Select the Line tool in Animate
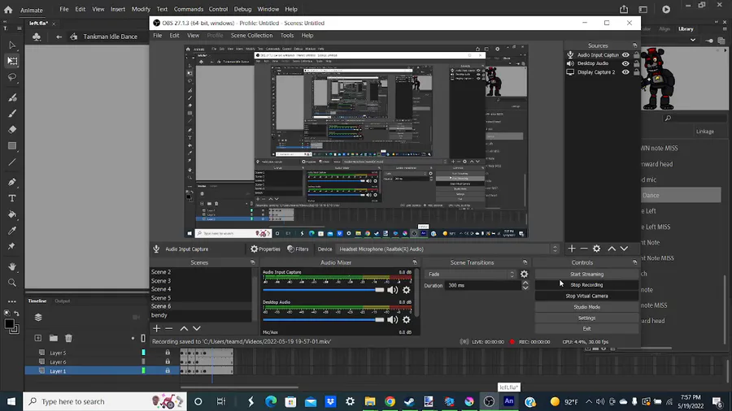732x411 pixels. click(12, 162)
